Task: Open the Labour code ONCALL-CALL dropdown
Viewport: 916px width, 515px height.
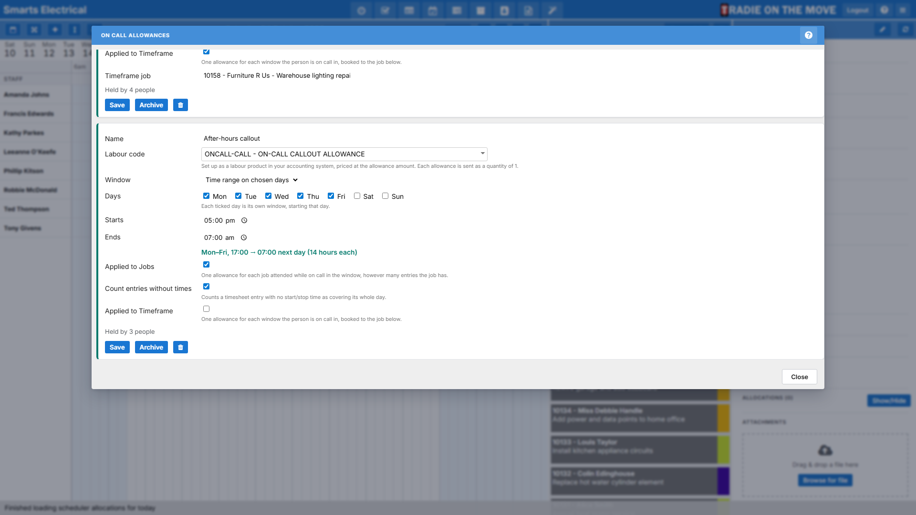Action: tap(344, 154)
